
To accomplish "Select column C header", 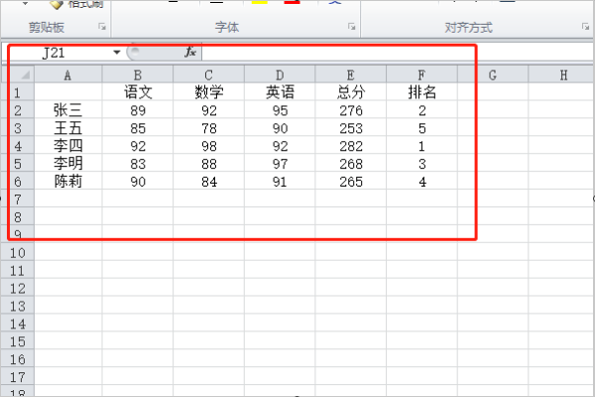I will [x=208, y=74].
